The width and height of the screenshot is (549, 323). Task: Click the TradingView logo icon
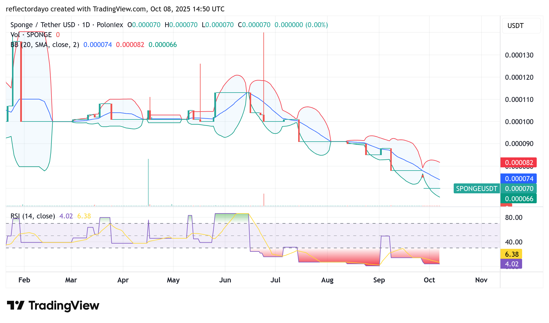15,305
